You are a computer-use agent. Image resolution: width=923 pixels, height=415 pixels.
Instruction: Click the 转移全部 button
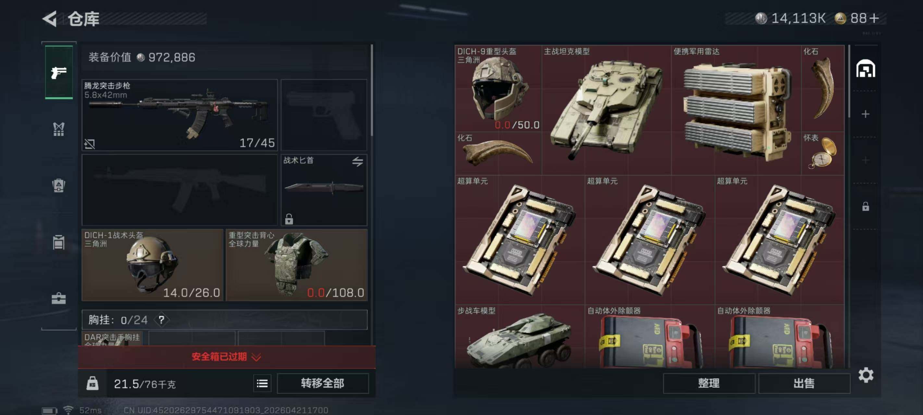click(x=323, y=384)
